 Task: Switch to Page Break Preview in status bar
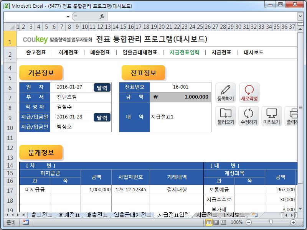[x=223, y=222]
